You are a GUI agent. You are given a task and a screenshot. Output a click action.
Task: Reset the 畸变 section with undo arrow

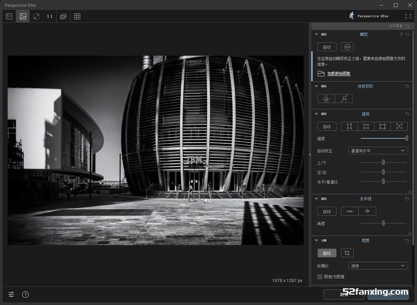407,34
